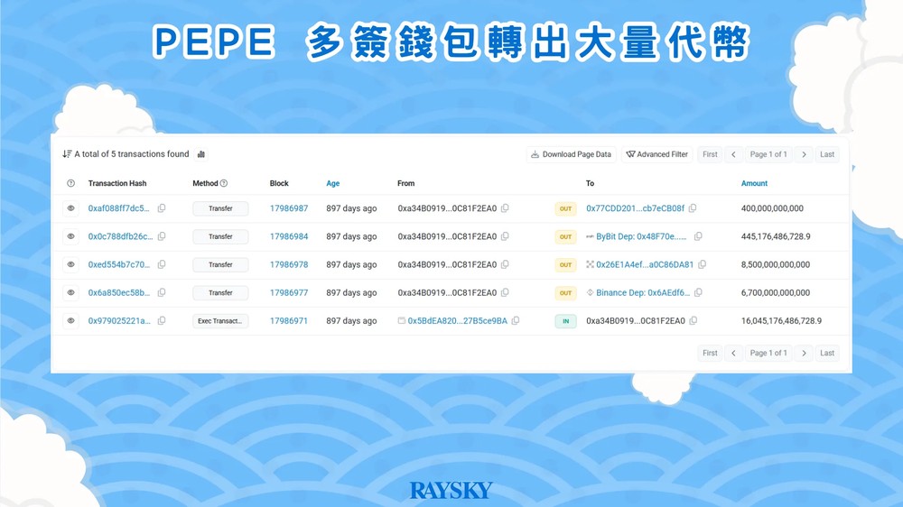
Task: Download Page Data
Action: coord(571,154)
